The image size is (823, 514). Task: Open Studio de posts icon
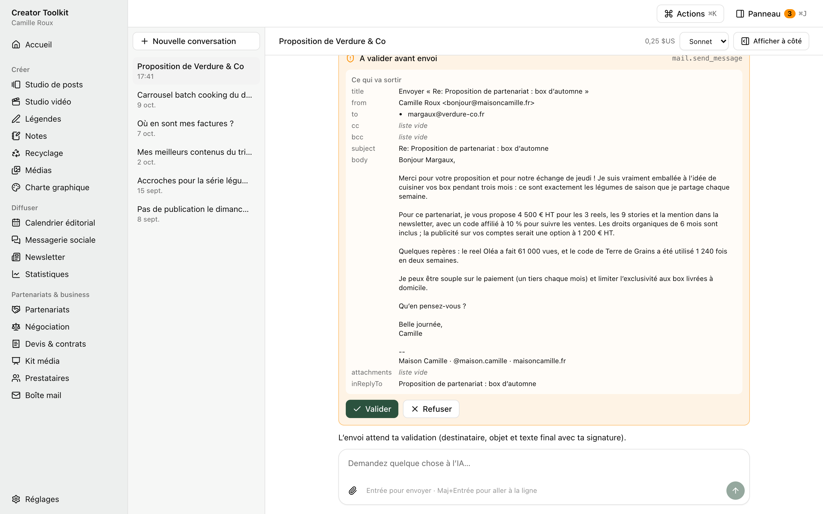click(16, 84)
